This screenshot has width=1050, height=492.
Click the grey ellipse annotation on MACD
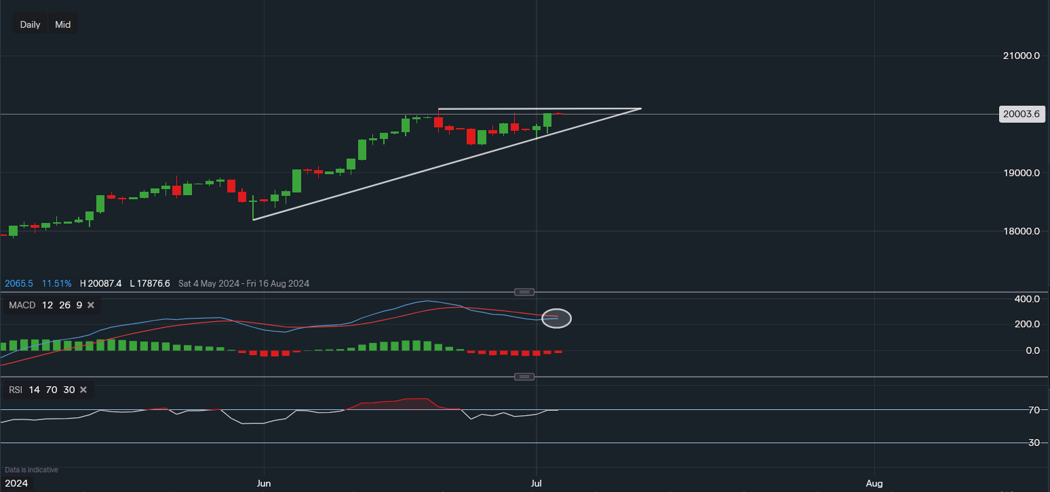point(556,318)
